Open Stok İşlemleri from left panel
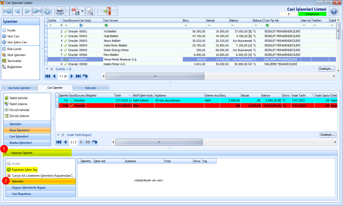This screenshot has width=343, height=206. (x=16, y=55)
